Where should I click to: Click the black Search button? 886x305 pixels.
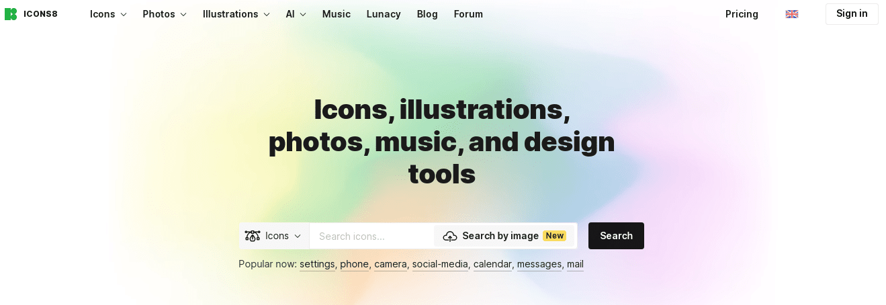click(x=616, y=236)
